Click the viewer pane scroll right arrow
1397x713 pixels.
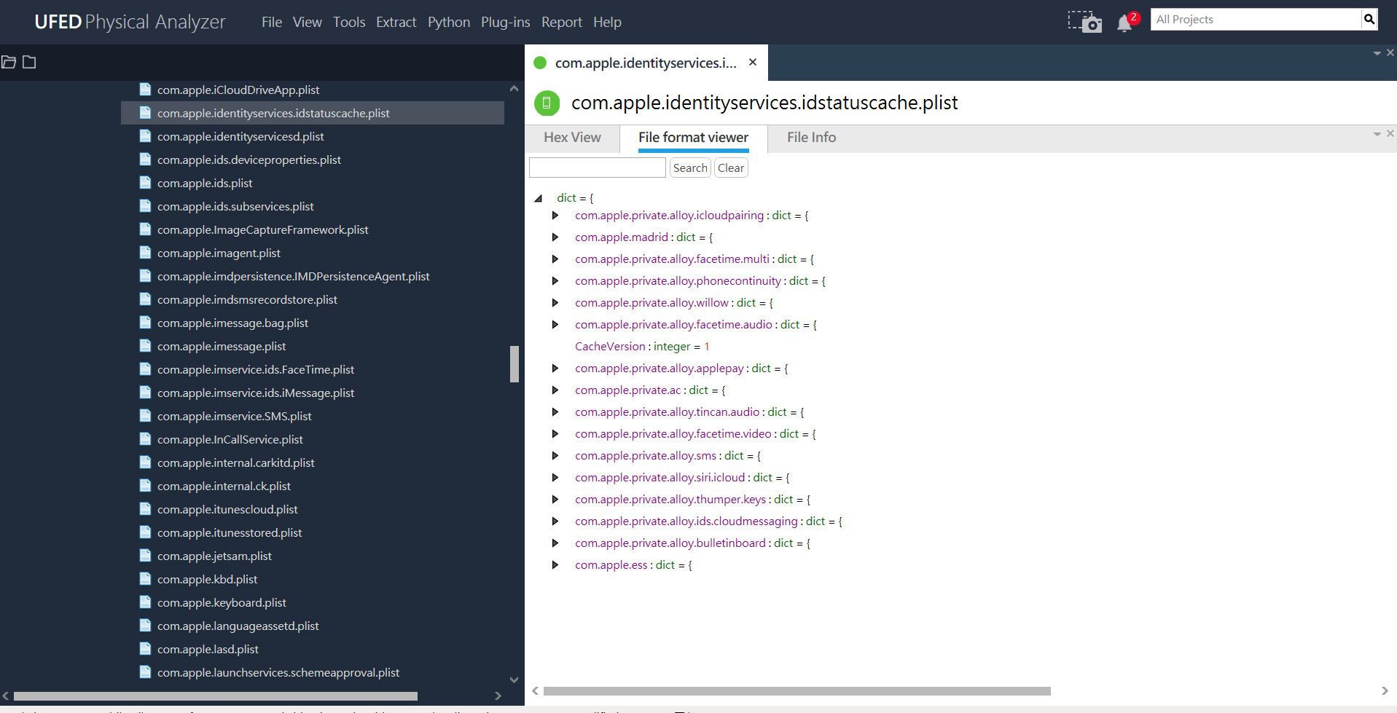[1385, 691]
